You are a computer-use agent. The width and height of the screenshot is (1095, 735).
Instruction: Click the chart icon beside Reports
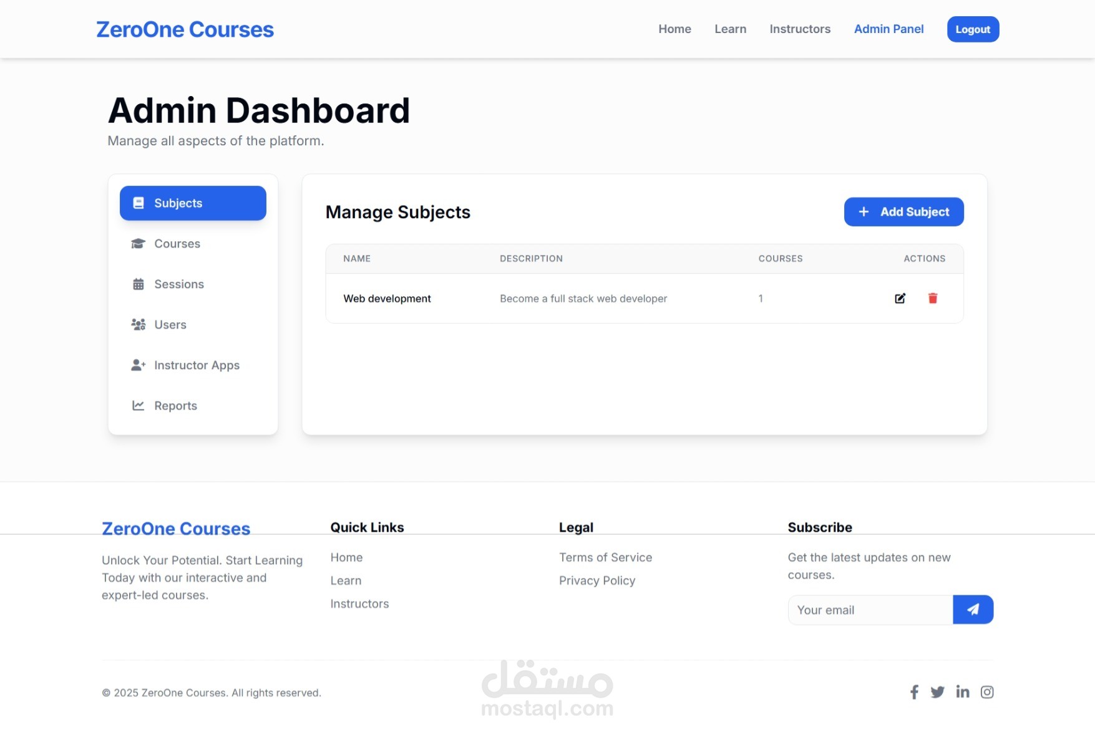tap(138, 406)
